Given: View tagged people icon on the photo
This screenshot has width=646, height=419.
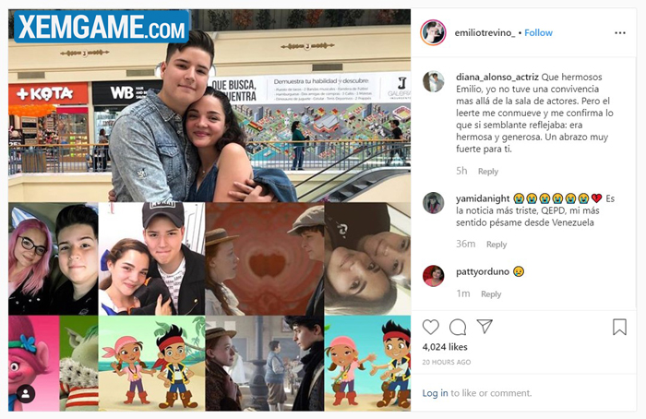Looking at the screenshot, I should (x=26, y=394).
